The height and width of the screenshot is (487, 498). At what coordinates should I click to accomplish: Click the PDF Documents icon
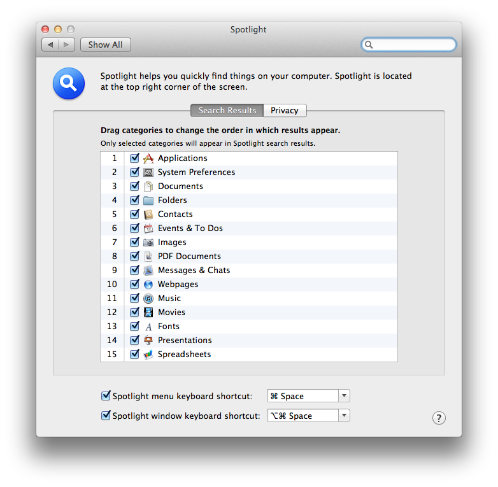click(x=148, y=256)
